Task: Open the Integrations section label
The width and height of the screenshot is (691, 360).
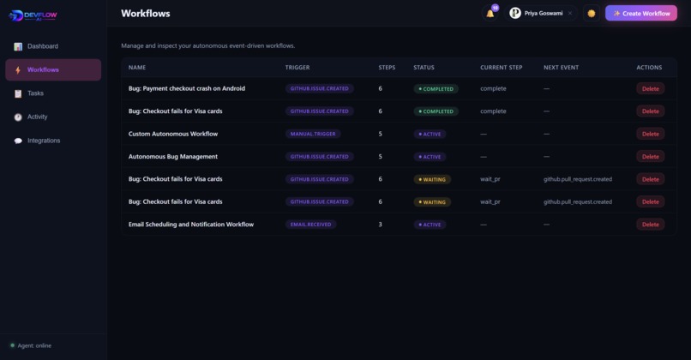Action: (x=44, y=141)
